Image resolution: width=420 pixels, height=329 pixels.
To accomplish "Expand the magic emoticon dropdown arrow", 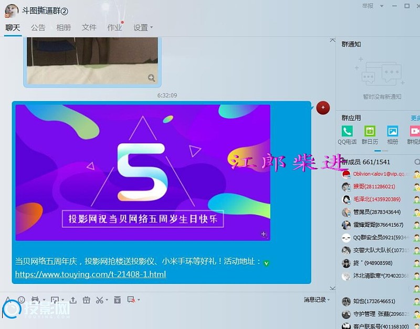I will (44, 300).
